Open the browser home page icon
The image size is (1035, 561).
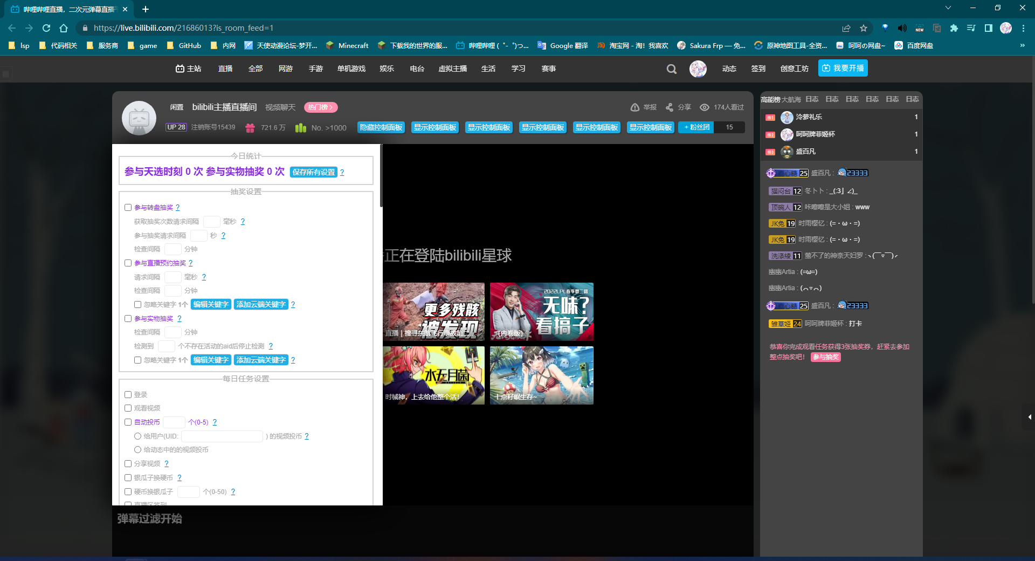tap(64, 28)
